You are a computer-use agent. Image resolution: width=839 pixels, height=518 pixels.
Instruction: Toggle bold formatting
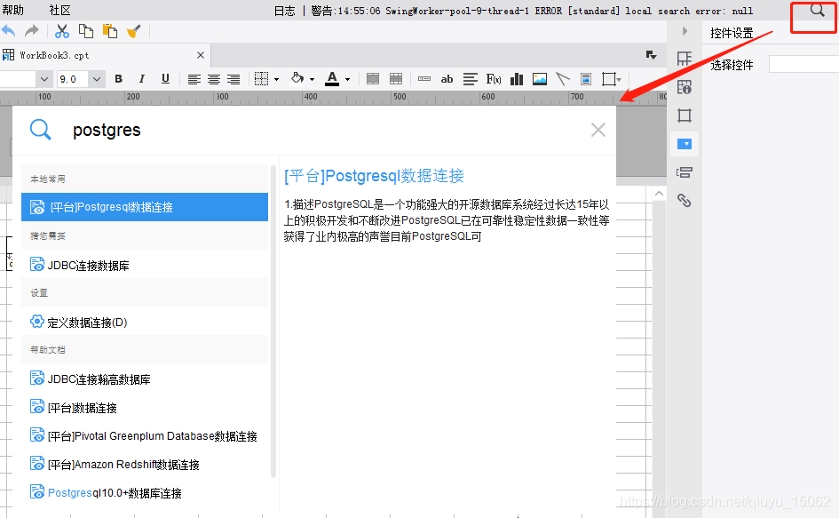(x=118, y=79)
